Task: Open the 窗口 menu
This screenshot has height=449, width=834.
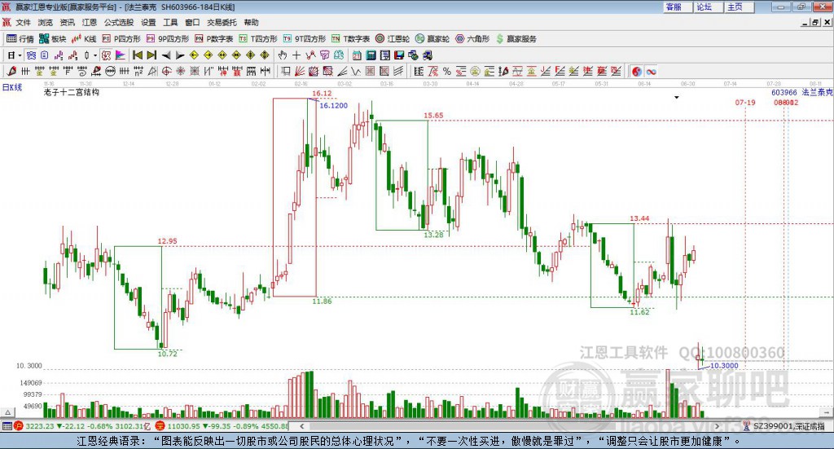Action: click(x=192, y=22)
